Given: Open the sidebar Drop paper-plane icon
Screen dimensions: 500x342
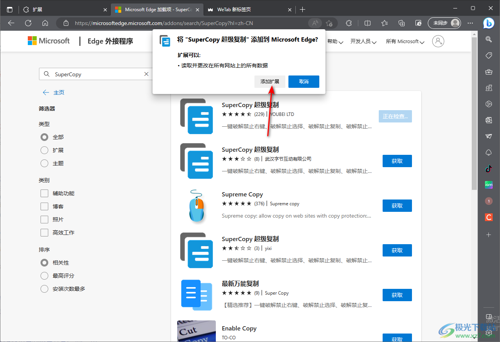Looking at the screenshot, I should [489, 136].
